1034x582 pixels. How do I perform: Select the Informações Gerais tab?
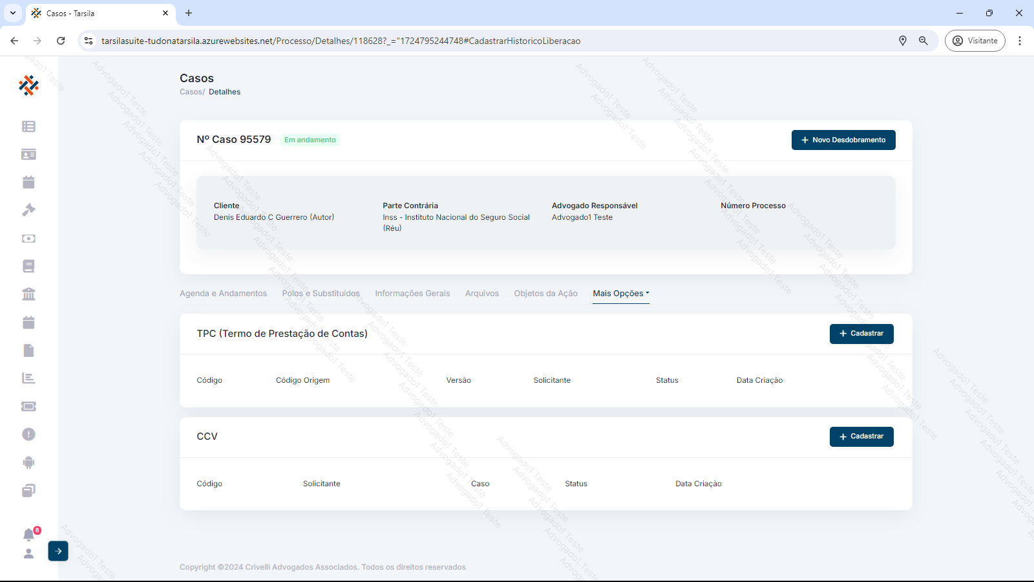coord(412,294)
